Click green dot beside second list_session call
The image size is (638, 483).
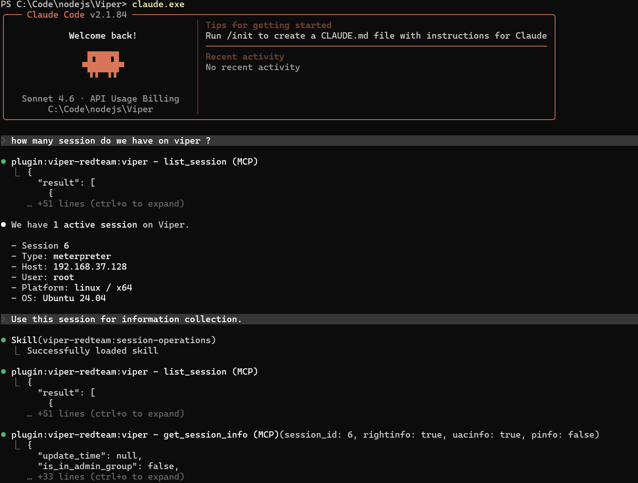pos(3,372)
